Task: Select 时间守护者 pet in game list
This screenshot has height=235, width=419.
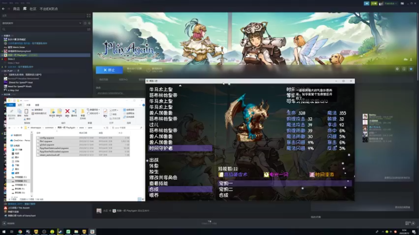Action: (180, 148)
